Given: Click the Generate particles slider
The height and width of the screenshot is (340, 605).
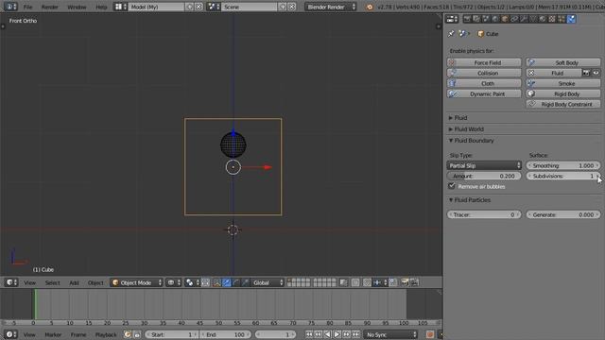Looking at the screenshot, I should click(x=563, y=214).
